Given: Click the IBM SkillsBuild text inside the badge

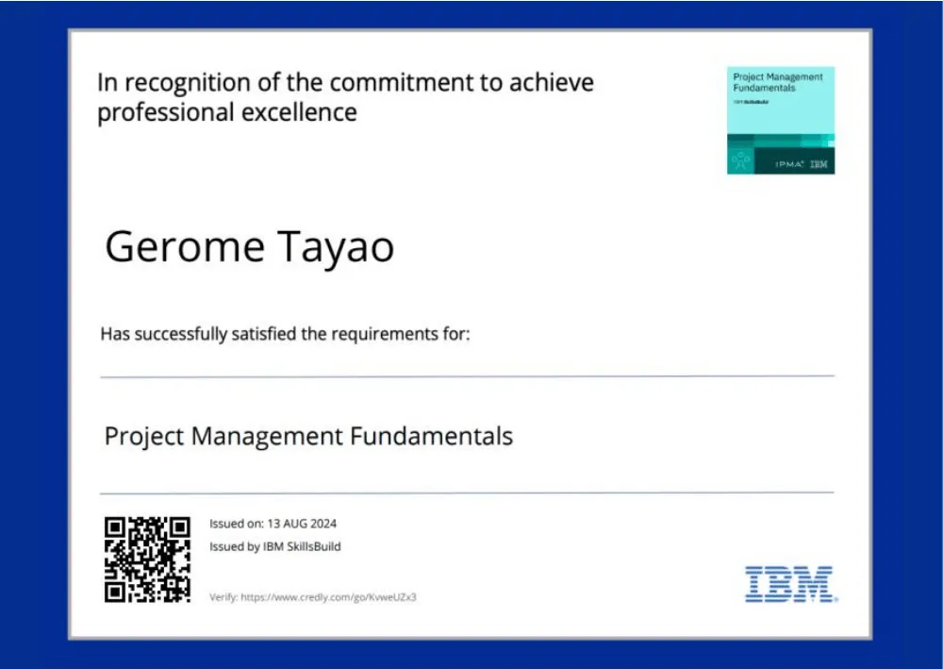Looking at the screenshot, I should click(x=752, y=99).
